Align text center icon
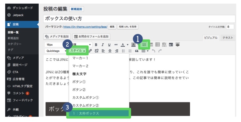Image resolution: width=241 pixels, height=122 pixels. tap(110, 51)
